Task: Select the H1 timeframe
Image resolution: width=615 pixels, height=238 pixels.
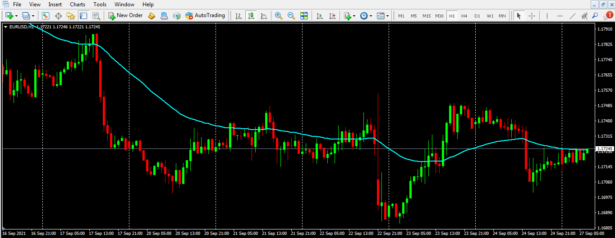Action: [x=452, y=16]
